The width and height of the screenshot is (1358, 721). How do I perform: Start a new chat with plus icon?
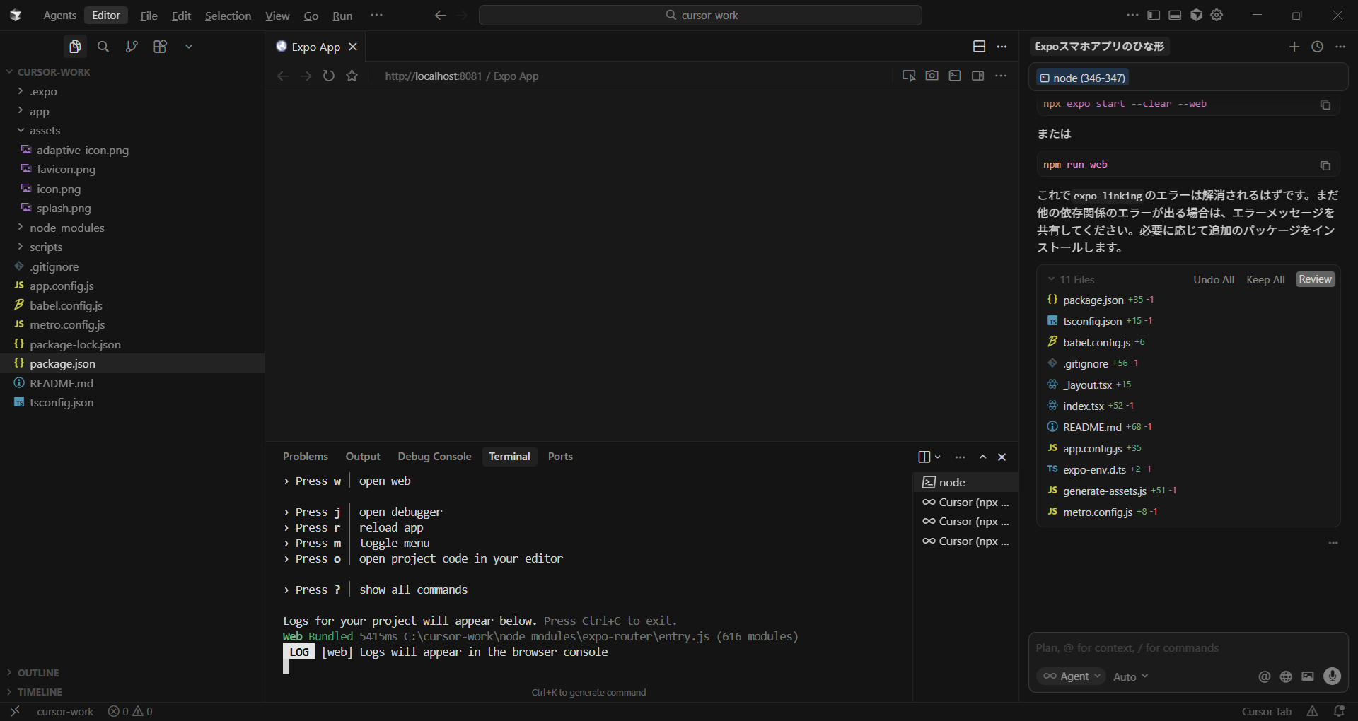coord(1294,47)
